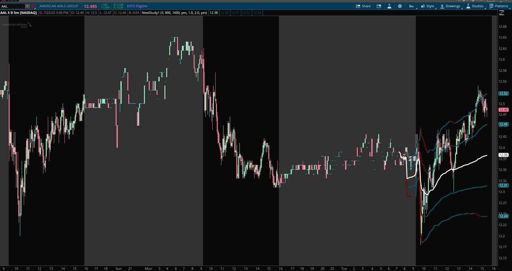Click the NewStudy1 study label
This screenshot has width=512, height=271.
(174, 13)
